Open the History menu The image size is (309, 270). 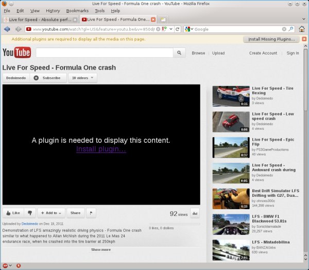coord(53,10)
